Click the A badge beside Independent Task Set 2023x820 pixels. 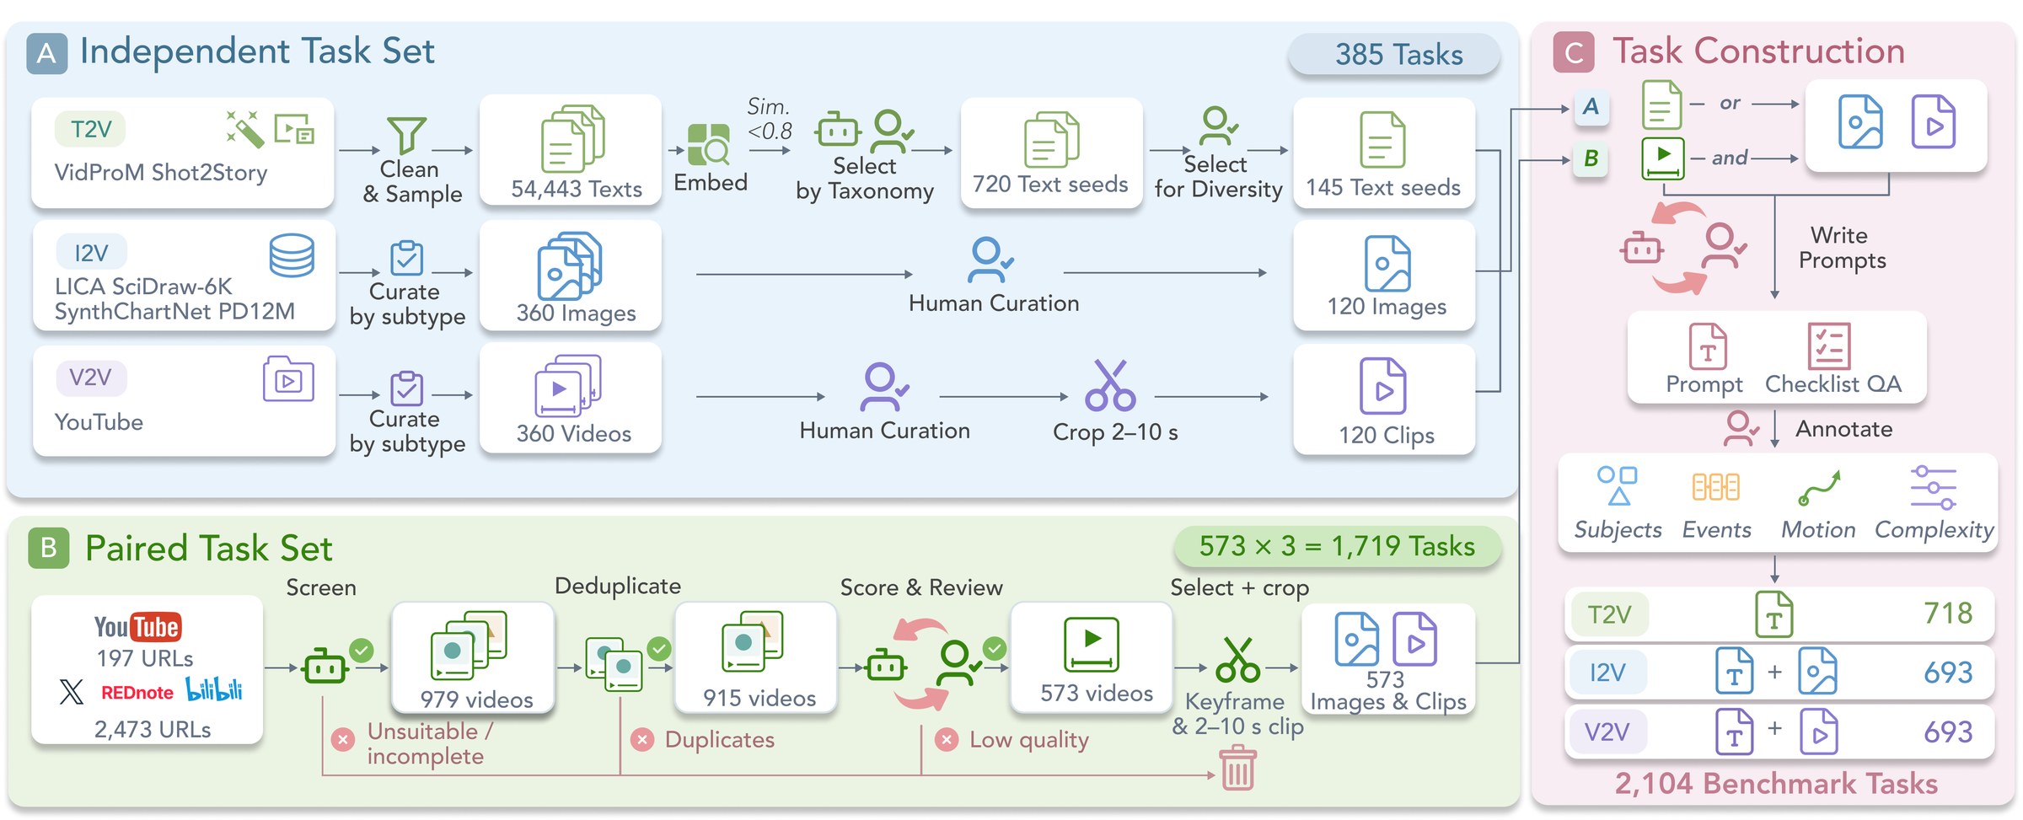point(47,53)
